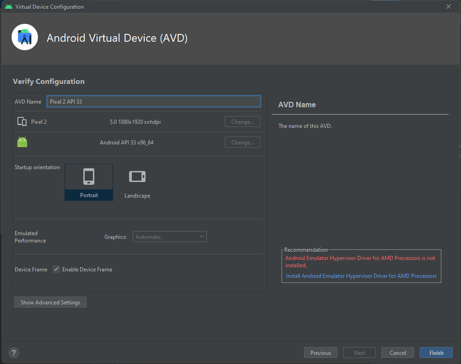Screen dimensions: 461x364
Task: Click the Install Android Emulator Hypervisor Driver link
Action: point(361,276)
